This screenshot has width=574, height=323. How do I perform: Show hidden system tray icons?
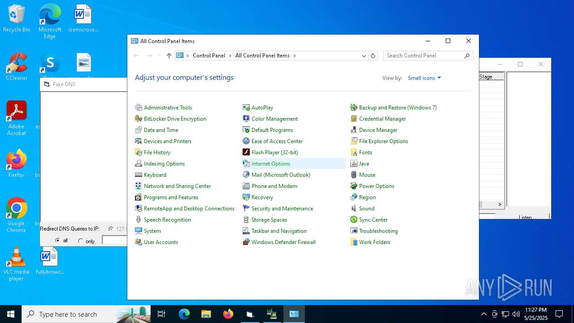[483, 314]
